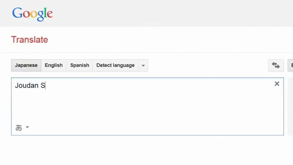Select Japanese as source language
This screenshot has width=293, height=165.
(x=26, y=65)
